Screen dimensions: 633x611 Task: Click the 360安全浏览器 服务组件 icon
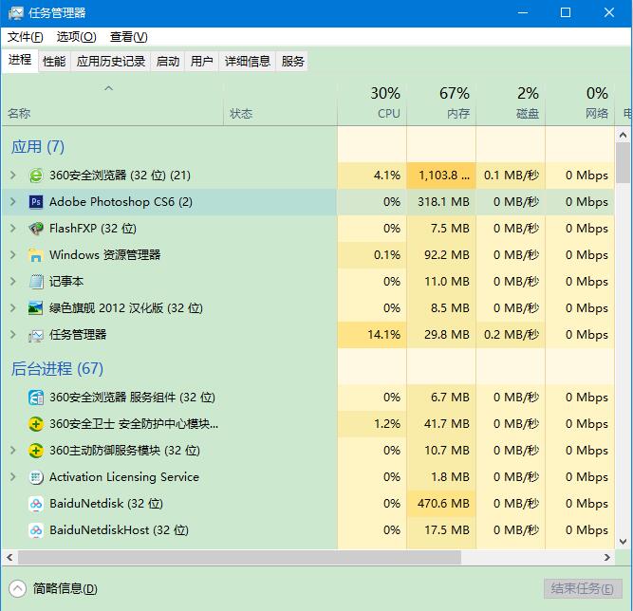point(36,398)
